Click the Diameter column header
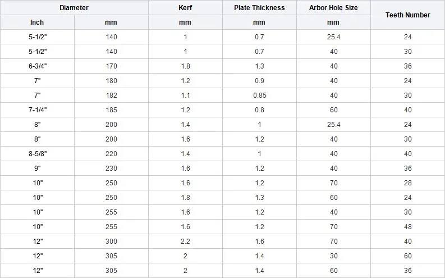This screenshot has height=278, width=445. click(x=74, y=8)
